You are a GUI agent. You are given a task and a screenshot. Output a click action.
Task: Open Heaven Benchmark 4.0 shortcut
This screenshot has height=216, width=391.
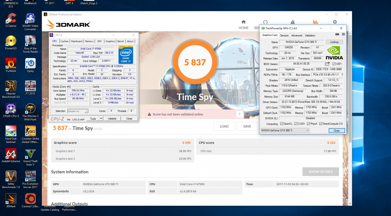coord(11,89)
